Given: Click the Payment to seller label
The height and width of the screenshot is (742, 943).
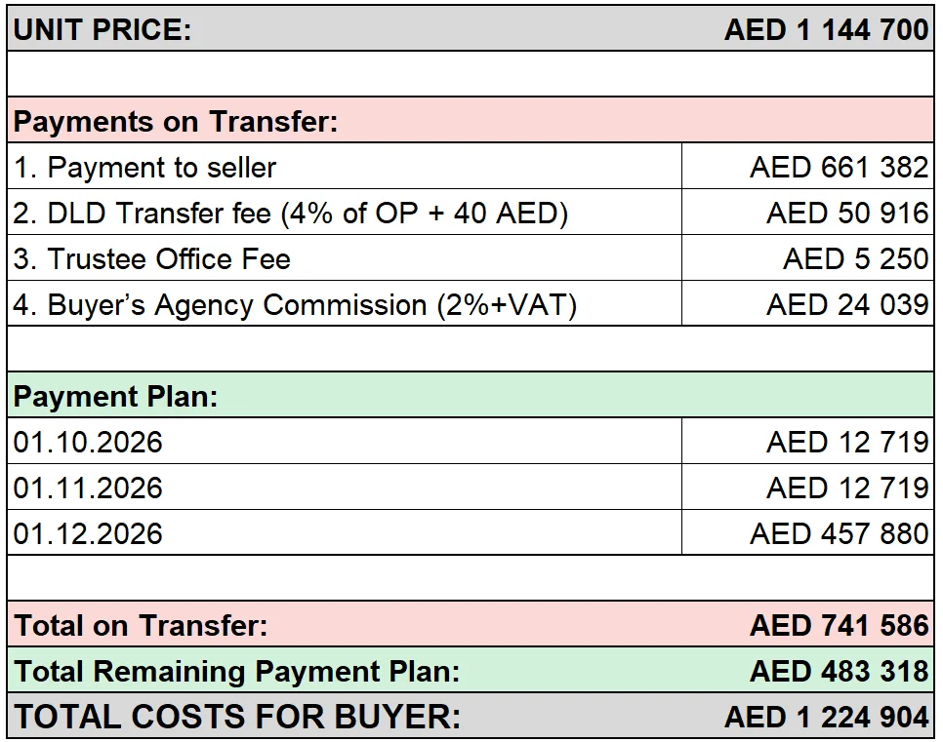Looking at the screenshot, I should pos(144,167).
